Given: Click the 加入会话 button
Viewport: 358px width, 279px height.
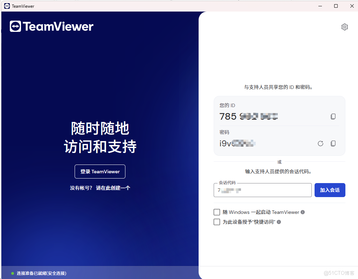Looking at the screenshot, I should click(x=330, y=190).
